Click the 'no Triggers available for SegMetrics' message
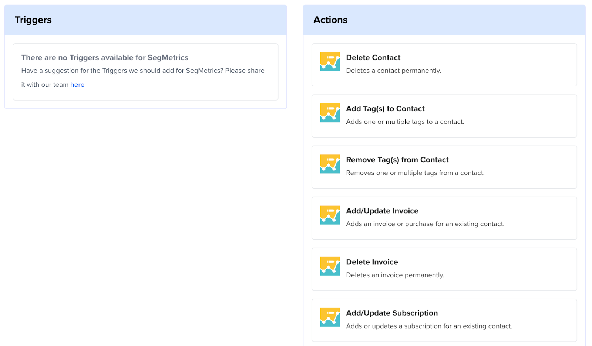 (105, 58)
